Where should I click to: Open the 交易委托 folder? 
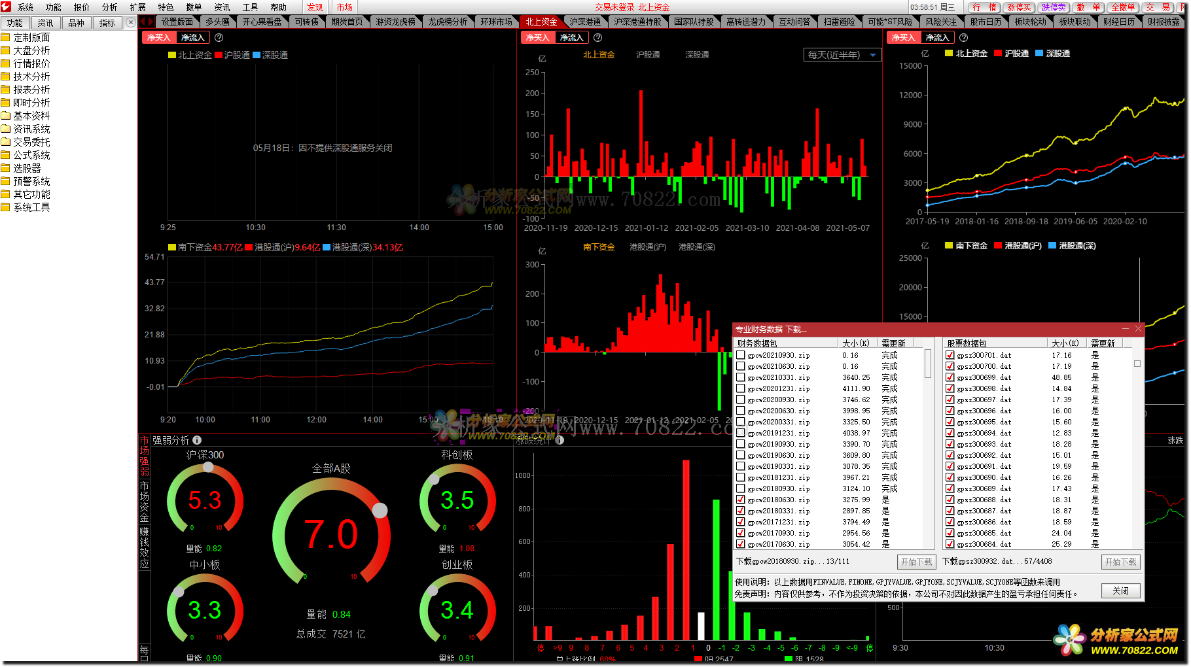(26, 142)
